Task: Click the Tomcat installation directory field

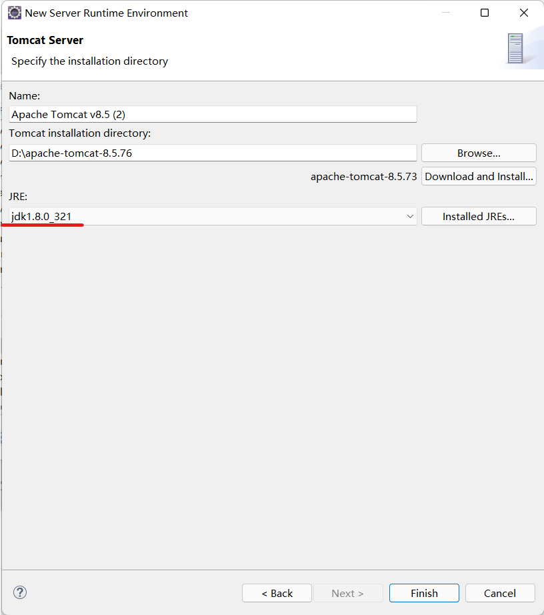Action: (x=213, y=153)
